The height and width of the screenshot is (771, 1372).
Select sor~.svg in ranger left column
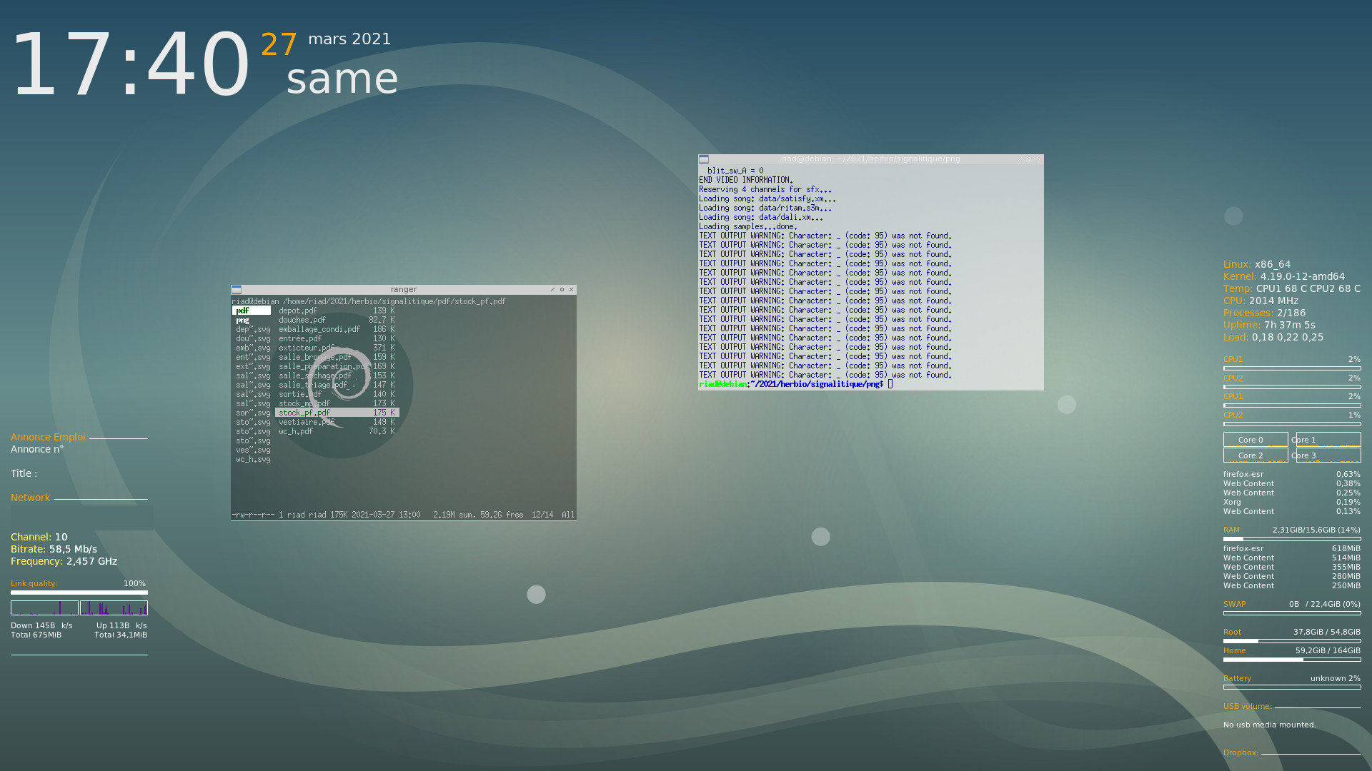pos(253,413)
